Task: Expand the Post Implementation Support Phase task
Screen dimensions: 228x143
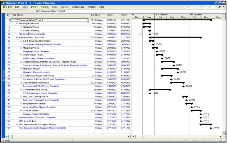Action: click(17, 125)
